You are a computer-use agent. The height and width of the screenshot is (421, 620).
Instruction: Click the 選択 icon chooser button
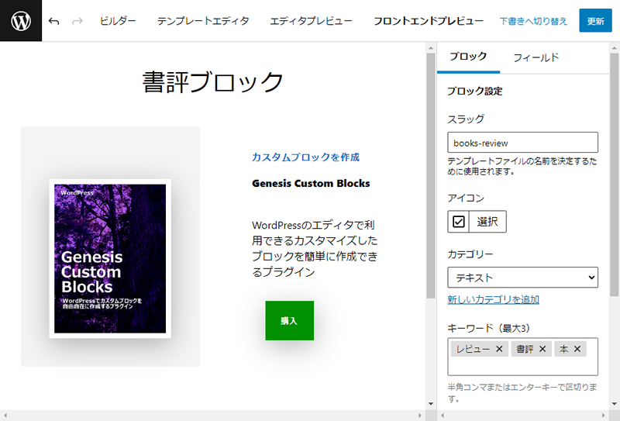(487, 222)
